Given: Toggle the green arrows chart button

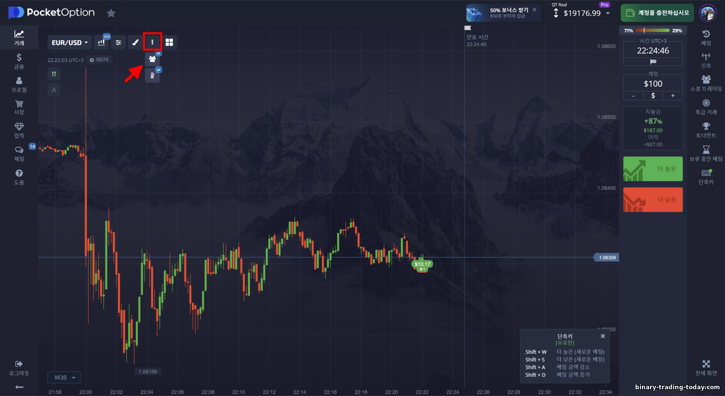Looking at the screenshot, I should tap(54, 74).
